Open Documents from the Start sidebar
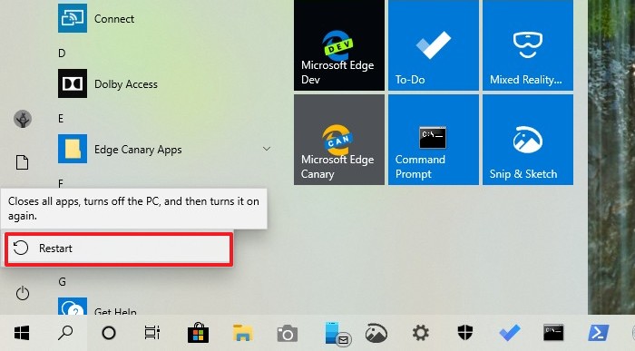 pyautogui.click(x=23, y=162)
